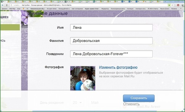Expand the bookmarks overflow chevron
Viewport: 185px width, 112px height.
coord(181,9)
